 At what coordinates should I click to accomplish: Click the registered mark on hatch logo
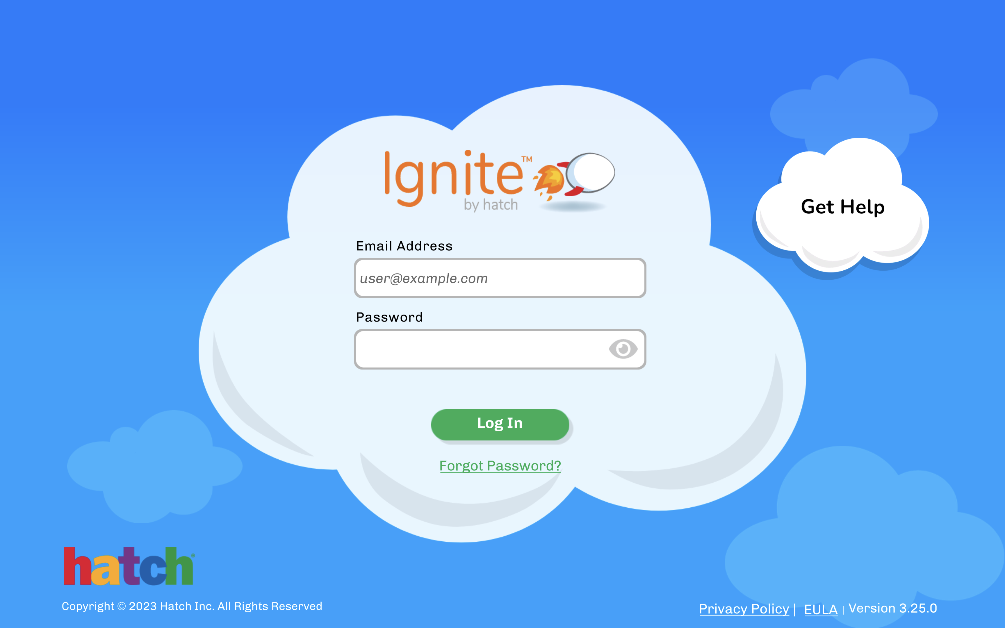pyautogui.click(x=193, y=555)
